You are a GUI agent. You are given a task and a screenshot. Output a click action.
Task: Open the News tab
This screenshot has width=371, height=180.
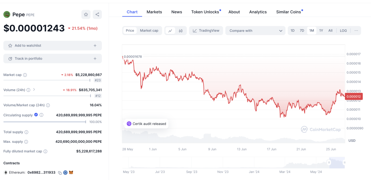point(177,12)
